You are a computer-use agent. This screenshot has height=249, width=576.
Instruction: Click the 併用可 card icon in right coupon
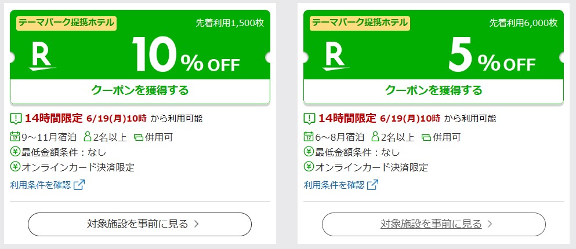click(426, 138)
